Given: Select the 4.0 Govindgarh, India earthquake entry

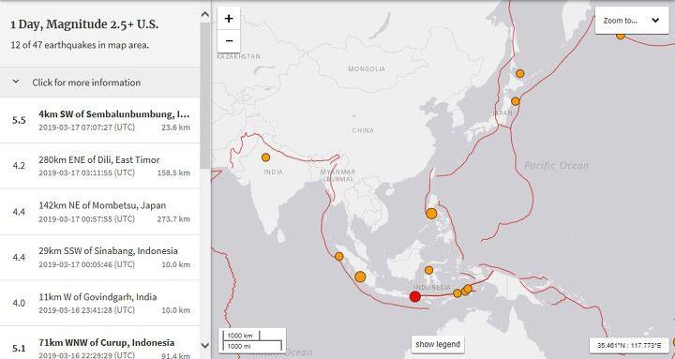Looking at the screenshot, I should (100, 303).
